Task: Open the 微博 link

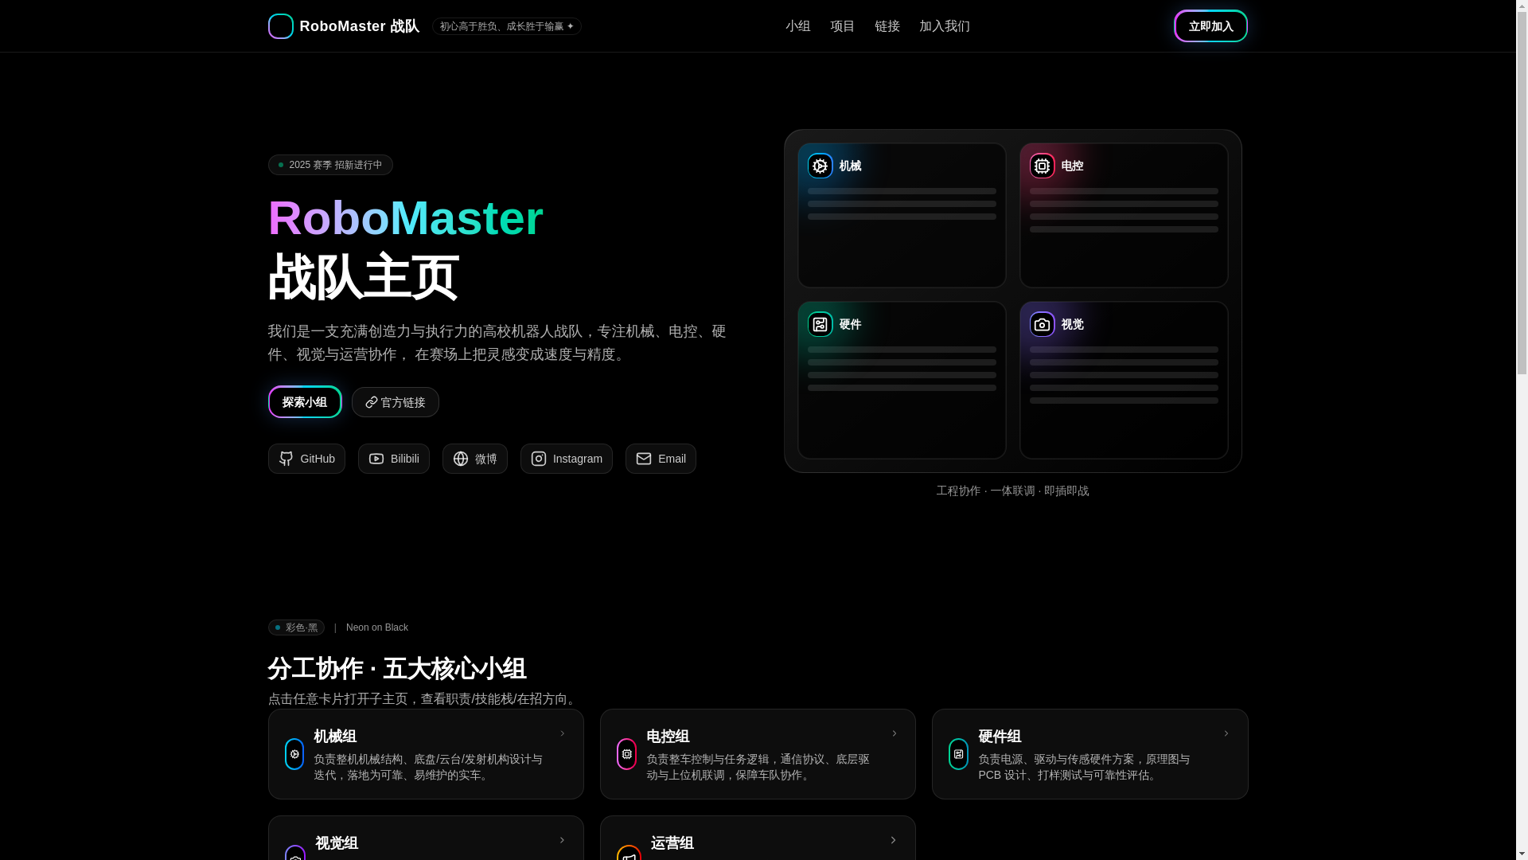Action: click(475, 459)
